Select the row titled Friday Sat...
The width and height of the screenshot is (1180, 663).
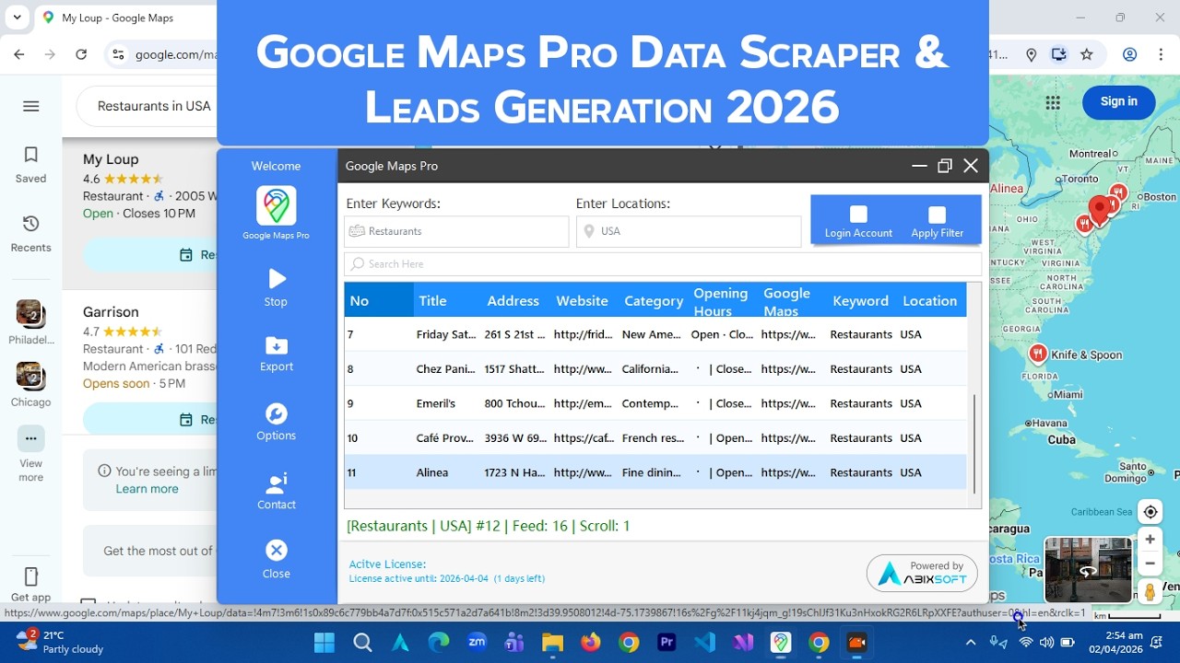coord(446,334)
